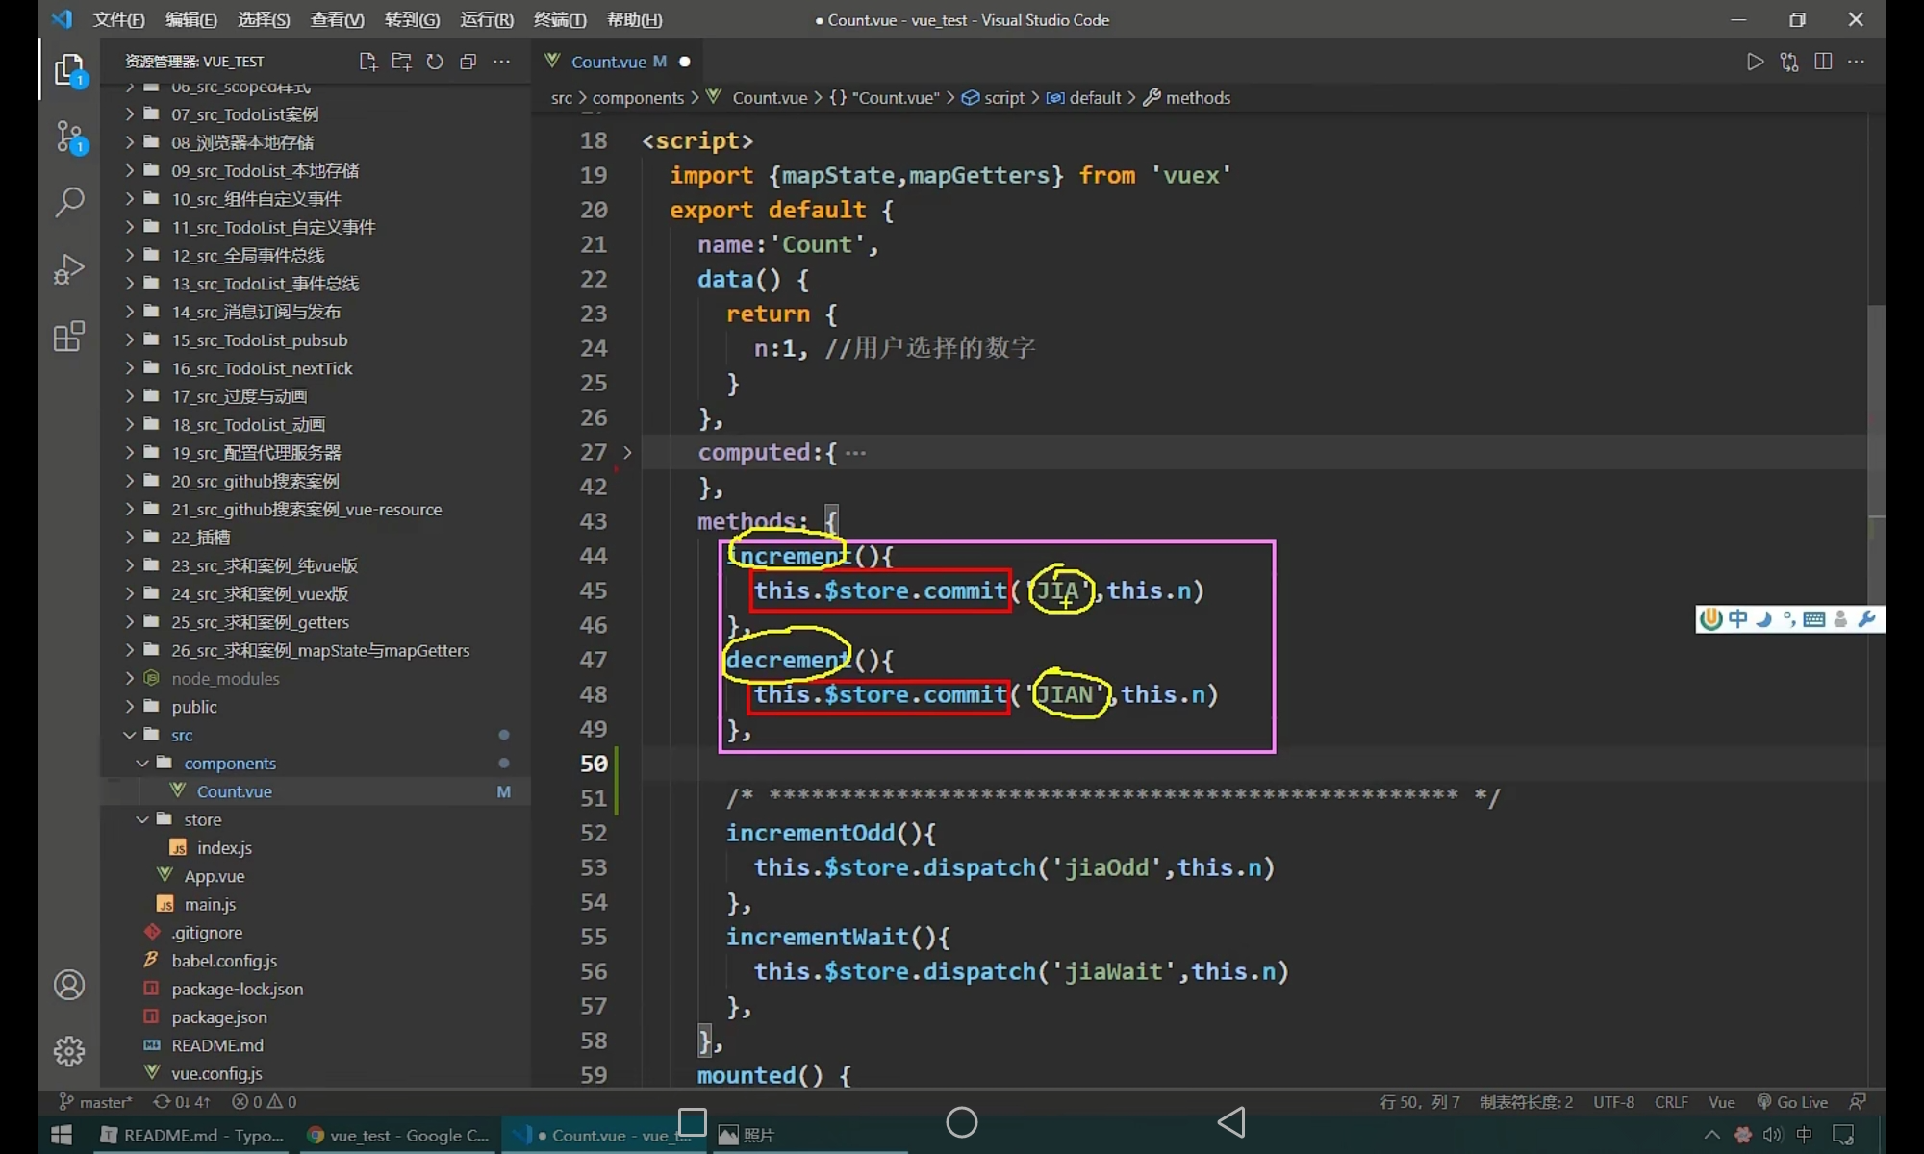Open the Source Control view
1924x1154 pixels.
click(x=69, y=137)
